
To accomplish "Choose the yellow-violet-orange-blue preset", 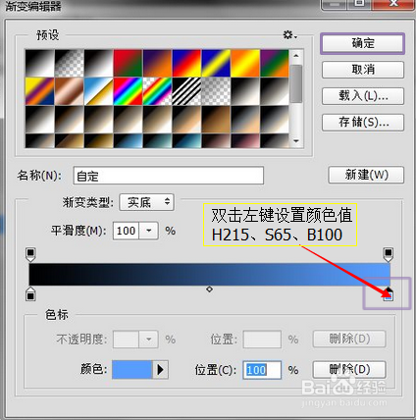I will 39,91.
